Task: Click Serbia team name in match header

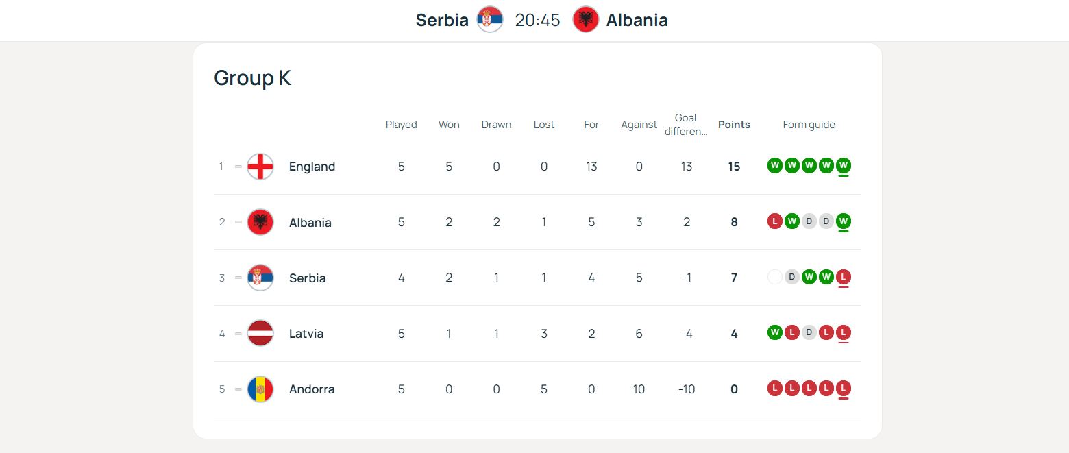Action: (x=442, y=21)
